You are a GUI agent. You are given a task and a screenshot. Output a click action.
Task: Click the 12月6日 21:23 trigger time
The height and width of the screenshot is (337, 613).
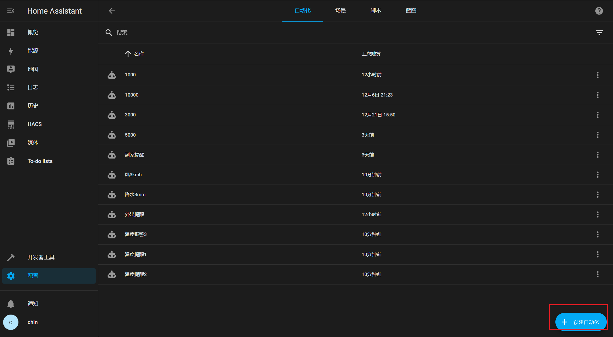point(377,95)
